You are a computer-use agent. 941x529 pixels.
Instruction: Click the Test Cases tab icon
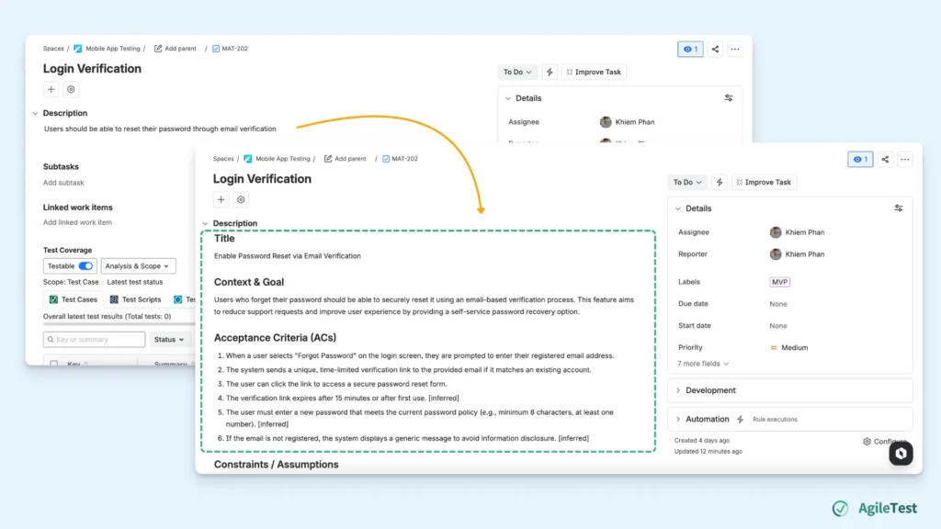point(53,299)
